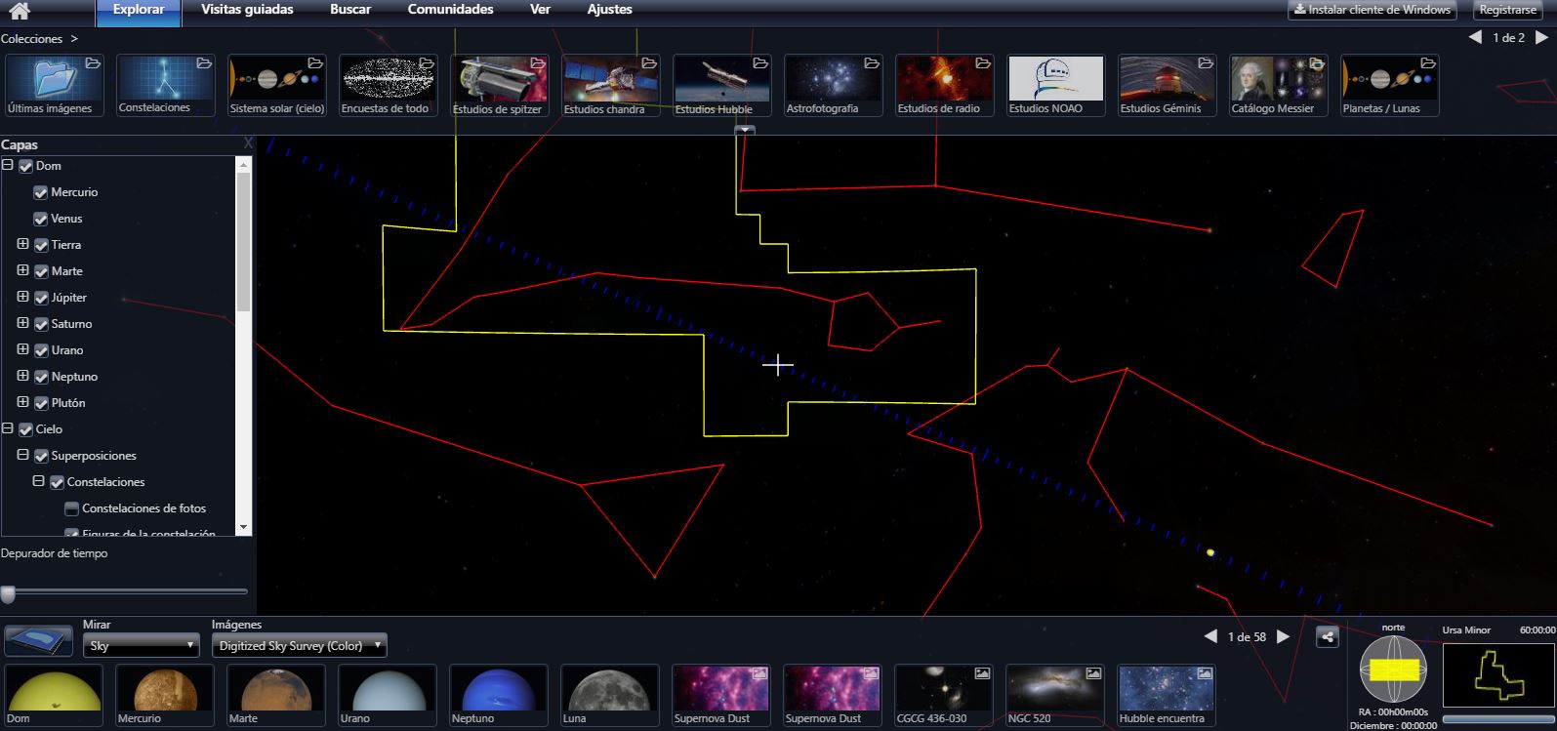Enable Constelaciones de fotos checkbox

[x=71, y=508]
